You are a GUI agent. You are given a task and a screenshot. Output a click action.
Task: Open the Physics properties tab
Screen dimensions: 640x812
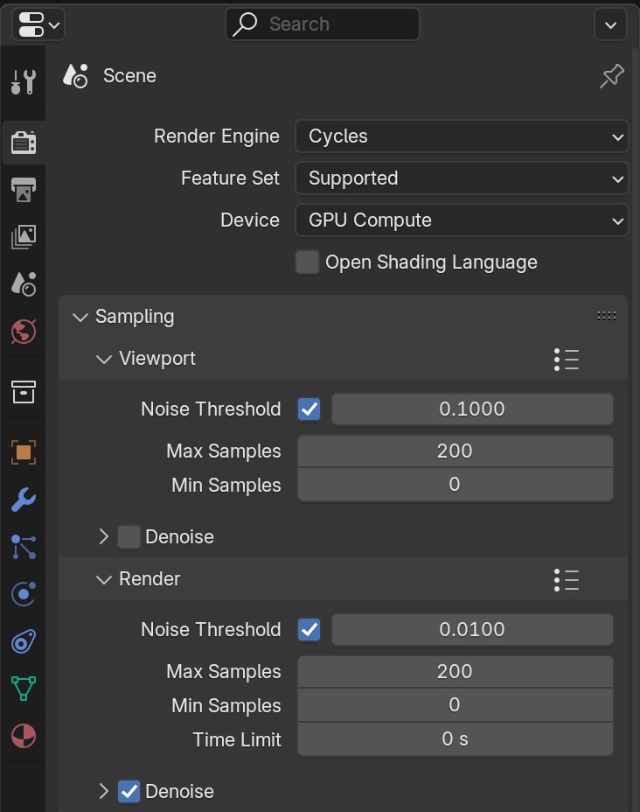click(24, 594)
